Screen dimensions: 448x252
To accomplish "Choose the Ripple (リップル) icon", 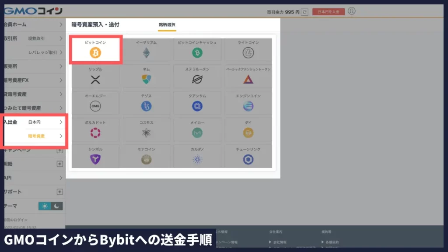I will (95, 80).
